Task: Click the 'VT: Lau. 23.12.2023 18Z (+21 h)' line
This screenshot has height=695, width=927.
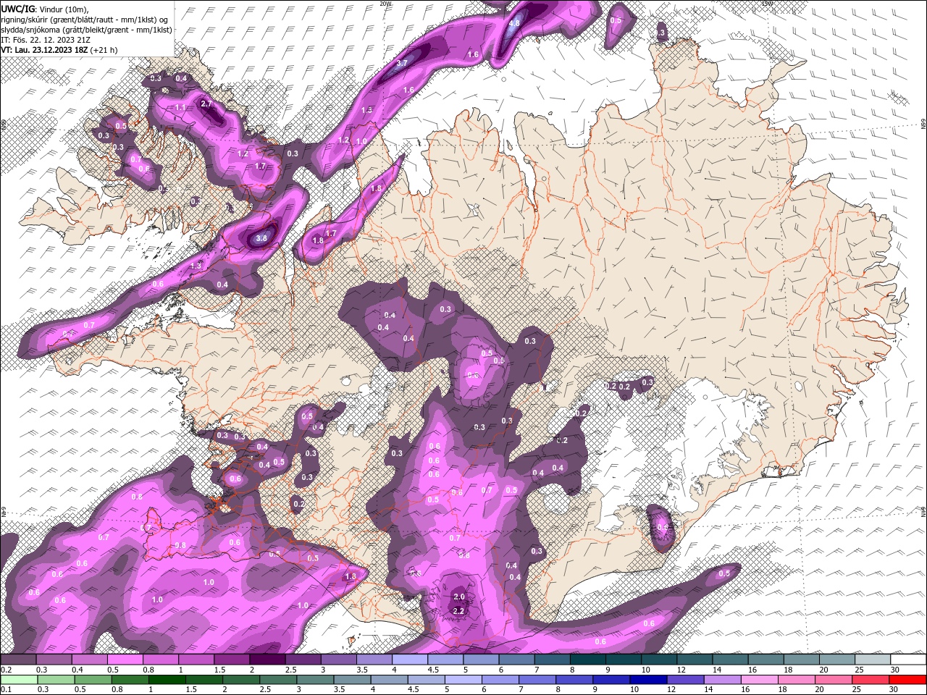Action: pos(59,50)
